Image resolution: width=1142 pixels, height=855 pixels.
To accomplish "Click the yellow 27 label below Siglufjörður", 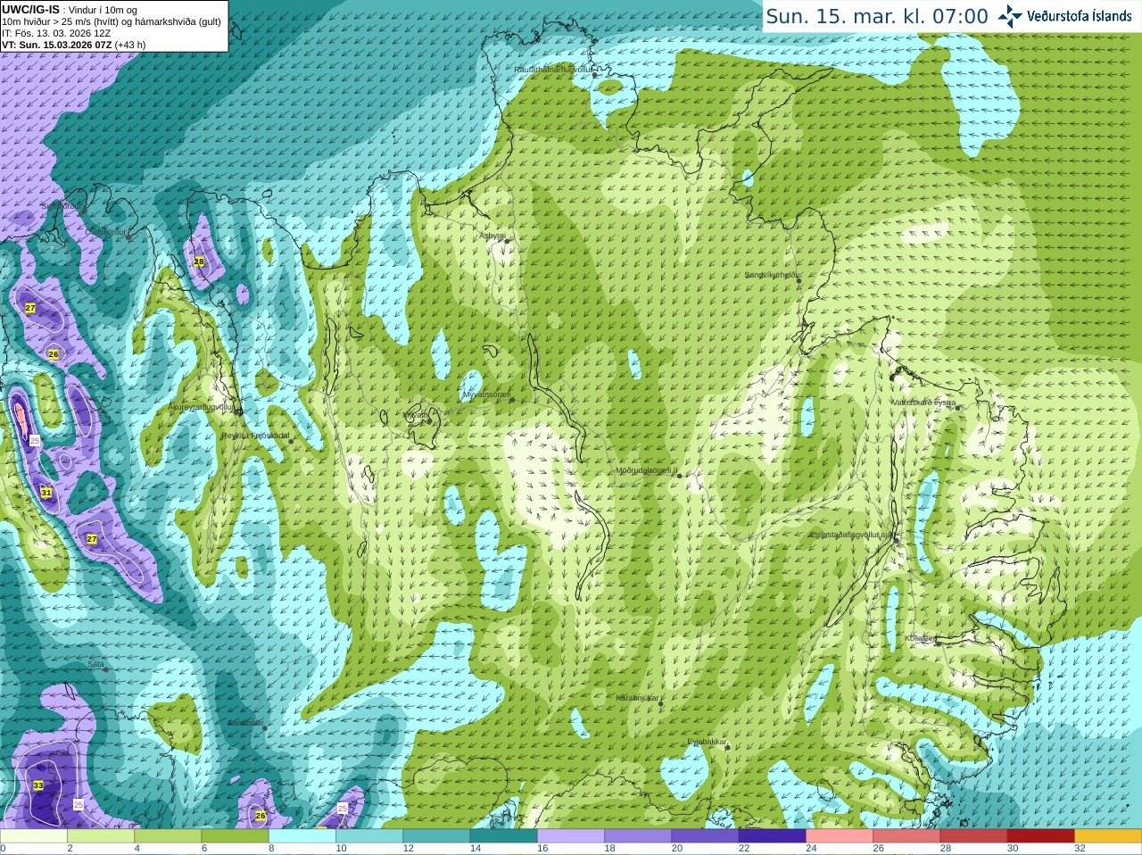I will click(x=30, y=308).
